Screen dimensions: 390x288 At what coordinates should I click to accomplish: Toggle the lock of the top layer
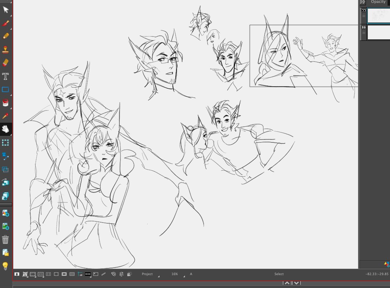click(363, 16)
